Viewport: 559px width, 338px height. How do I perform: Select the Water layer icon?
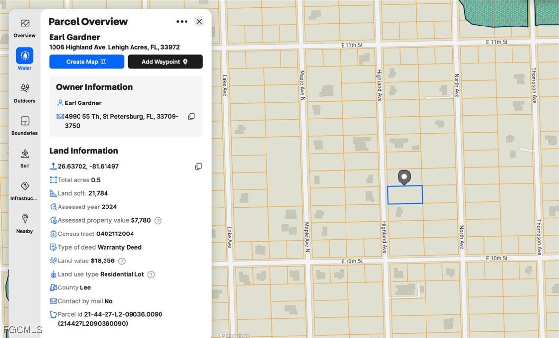pos(25,56)
